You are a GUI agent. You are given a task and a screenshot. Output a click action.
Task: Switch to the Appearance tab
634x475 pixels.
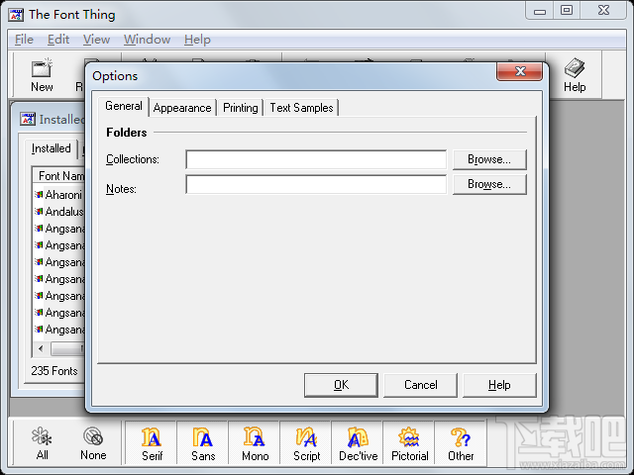click(182, 108)
